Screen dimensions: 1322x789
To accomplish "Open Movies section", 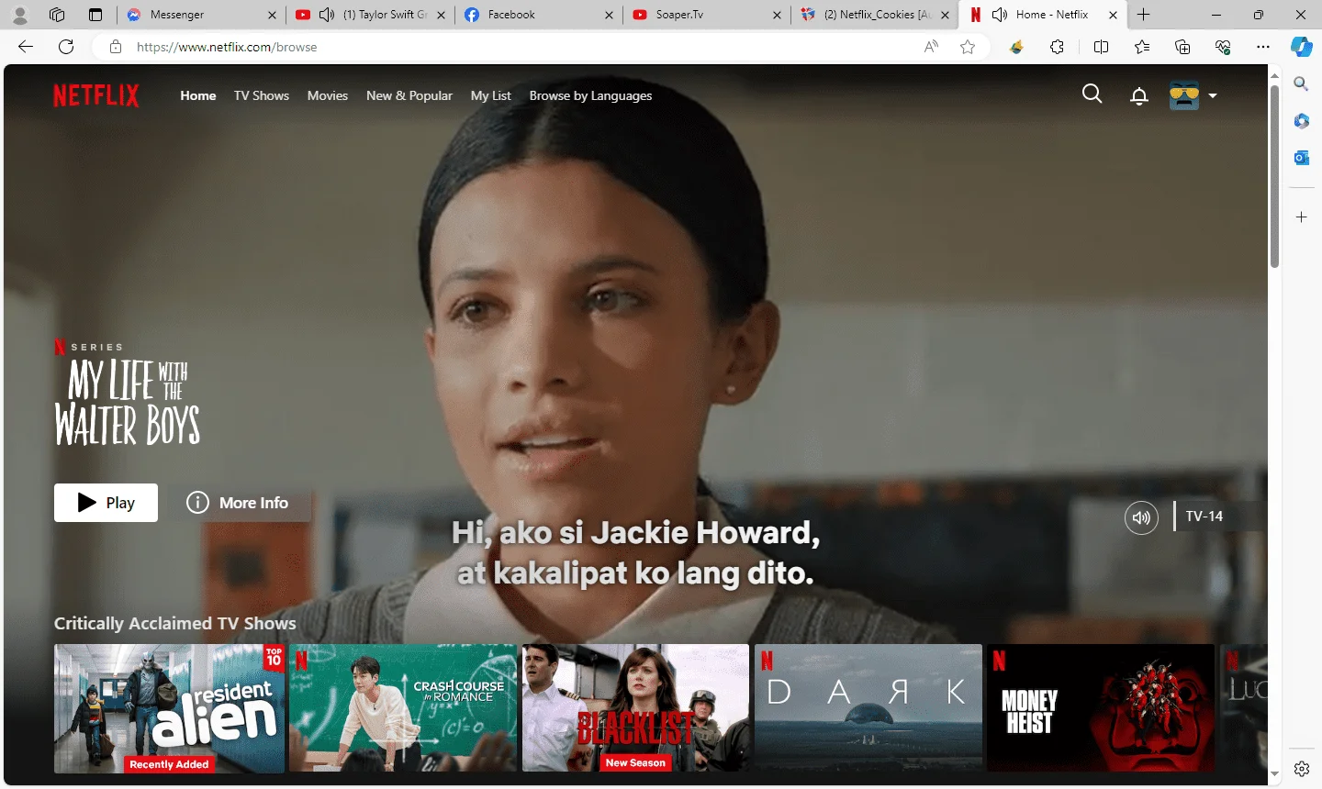I will tap(328, 95).
